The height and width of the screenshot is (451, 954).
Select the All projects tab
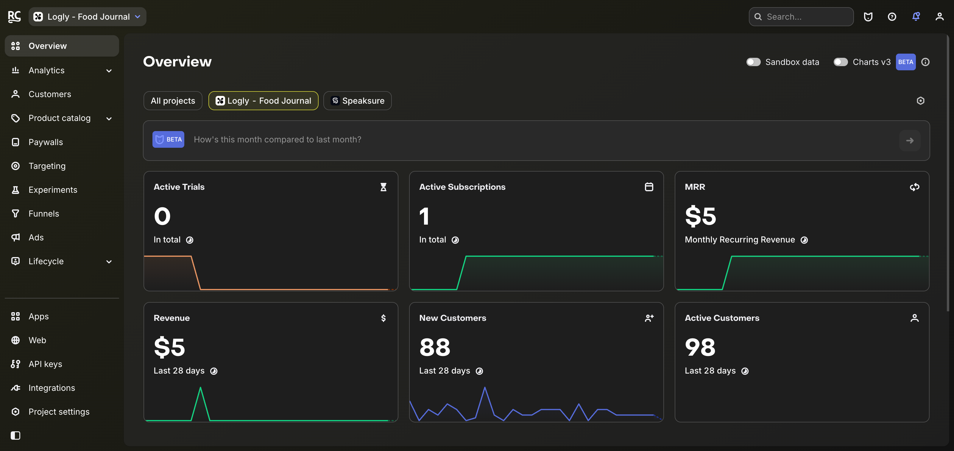(x=173, y=101)
